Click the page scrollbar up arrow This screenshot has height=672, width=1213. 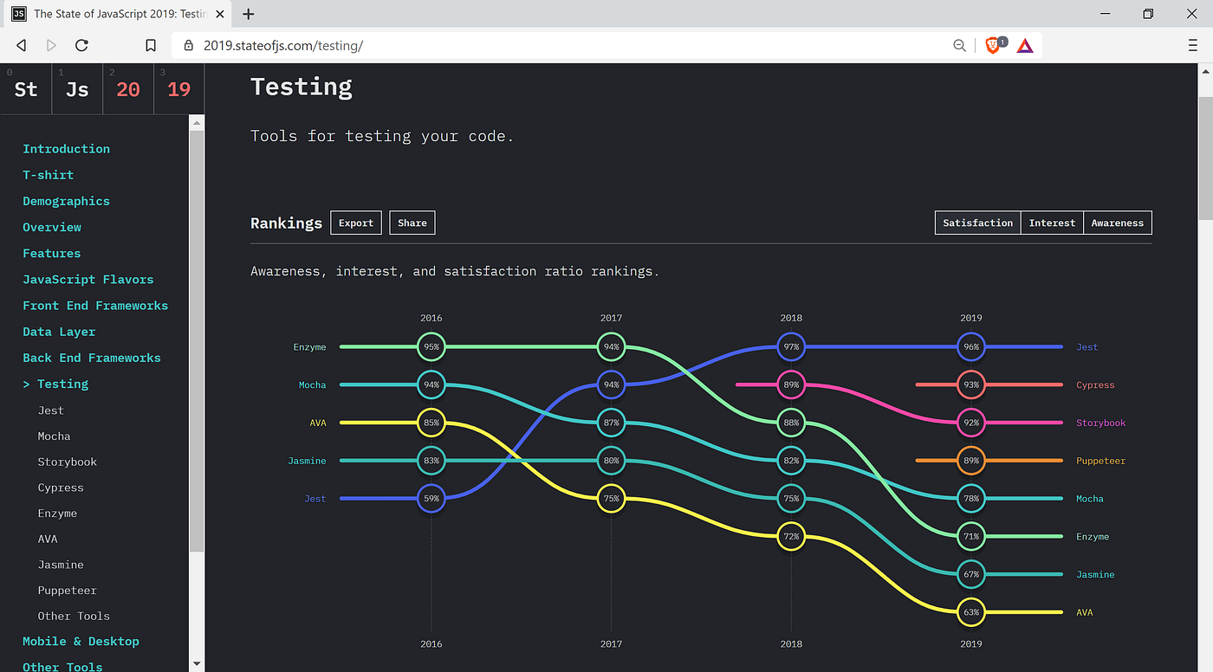coord(1205,71)
